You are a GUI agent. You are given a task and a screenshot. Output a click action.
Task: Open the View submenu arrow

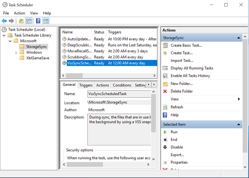pos(239,99)
